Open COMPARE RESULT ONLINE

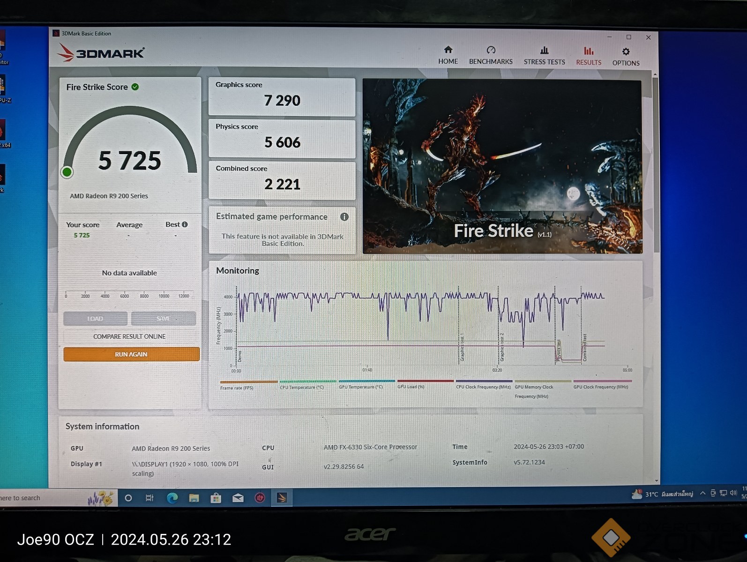pyautogui.click(x=129, y=336)
